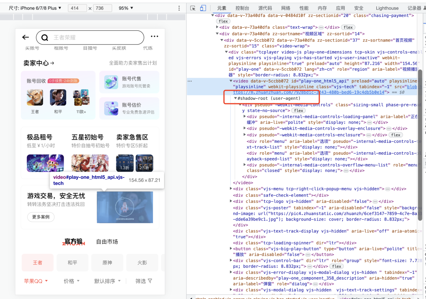Switch to the 源代码 tab
Image resolution: width=426 pixels, height=299 pixels.
(x=265, y=8)
